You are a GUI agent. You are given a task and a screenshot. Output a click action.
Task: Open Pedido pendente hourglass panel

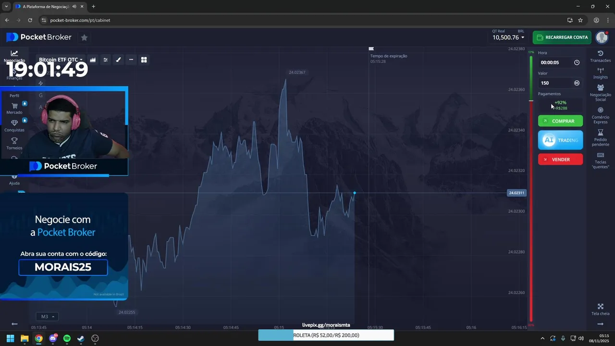[600, 138]
